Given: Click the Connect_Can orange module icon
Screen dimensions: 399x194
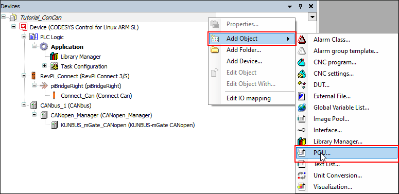Looking at the screenshot, I should [54, 96].
